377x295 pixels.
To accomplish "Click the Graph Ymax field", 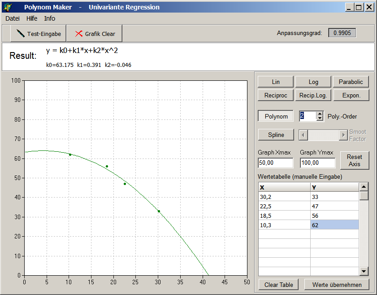I will pyautogui.click(x=318, y=163).
